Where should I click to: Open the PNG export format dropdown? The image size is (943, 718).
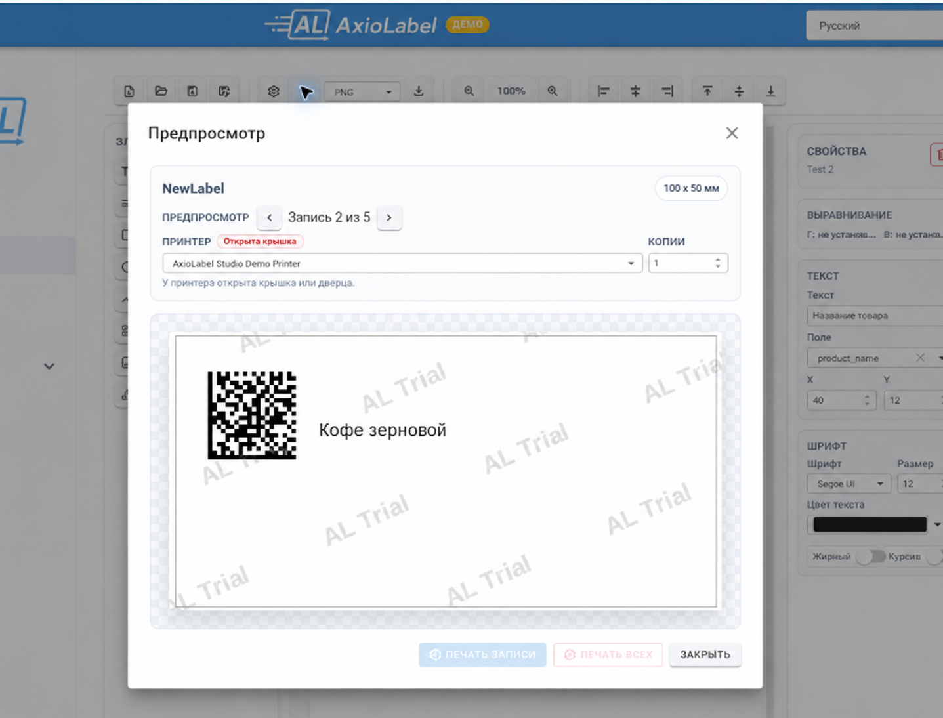click(x=363, y=92)
